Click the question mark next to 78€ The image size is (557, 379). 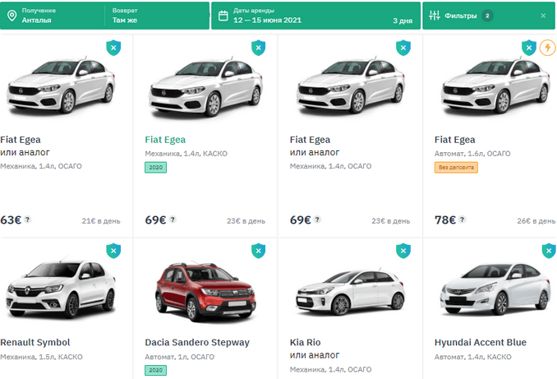pos(462,220)
